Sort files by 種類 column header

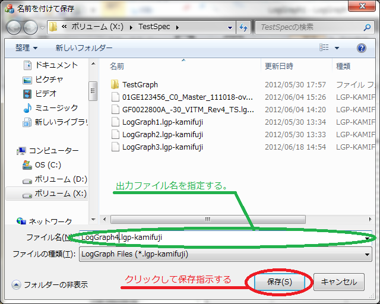click(x=343, y=66)
